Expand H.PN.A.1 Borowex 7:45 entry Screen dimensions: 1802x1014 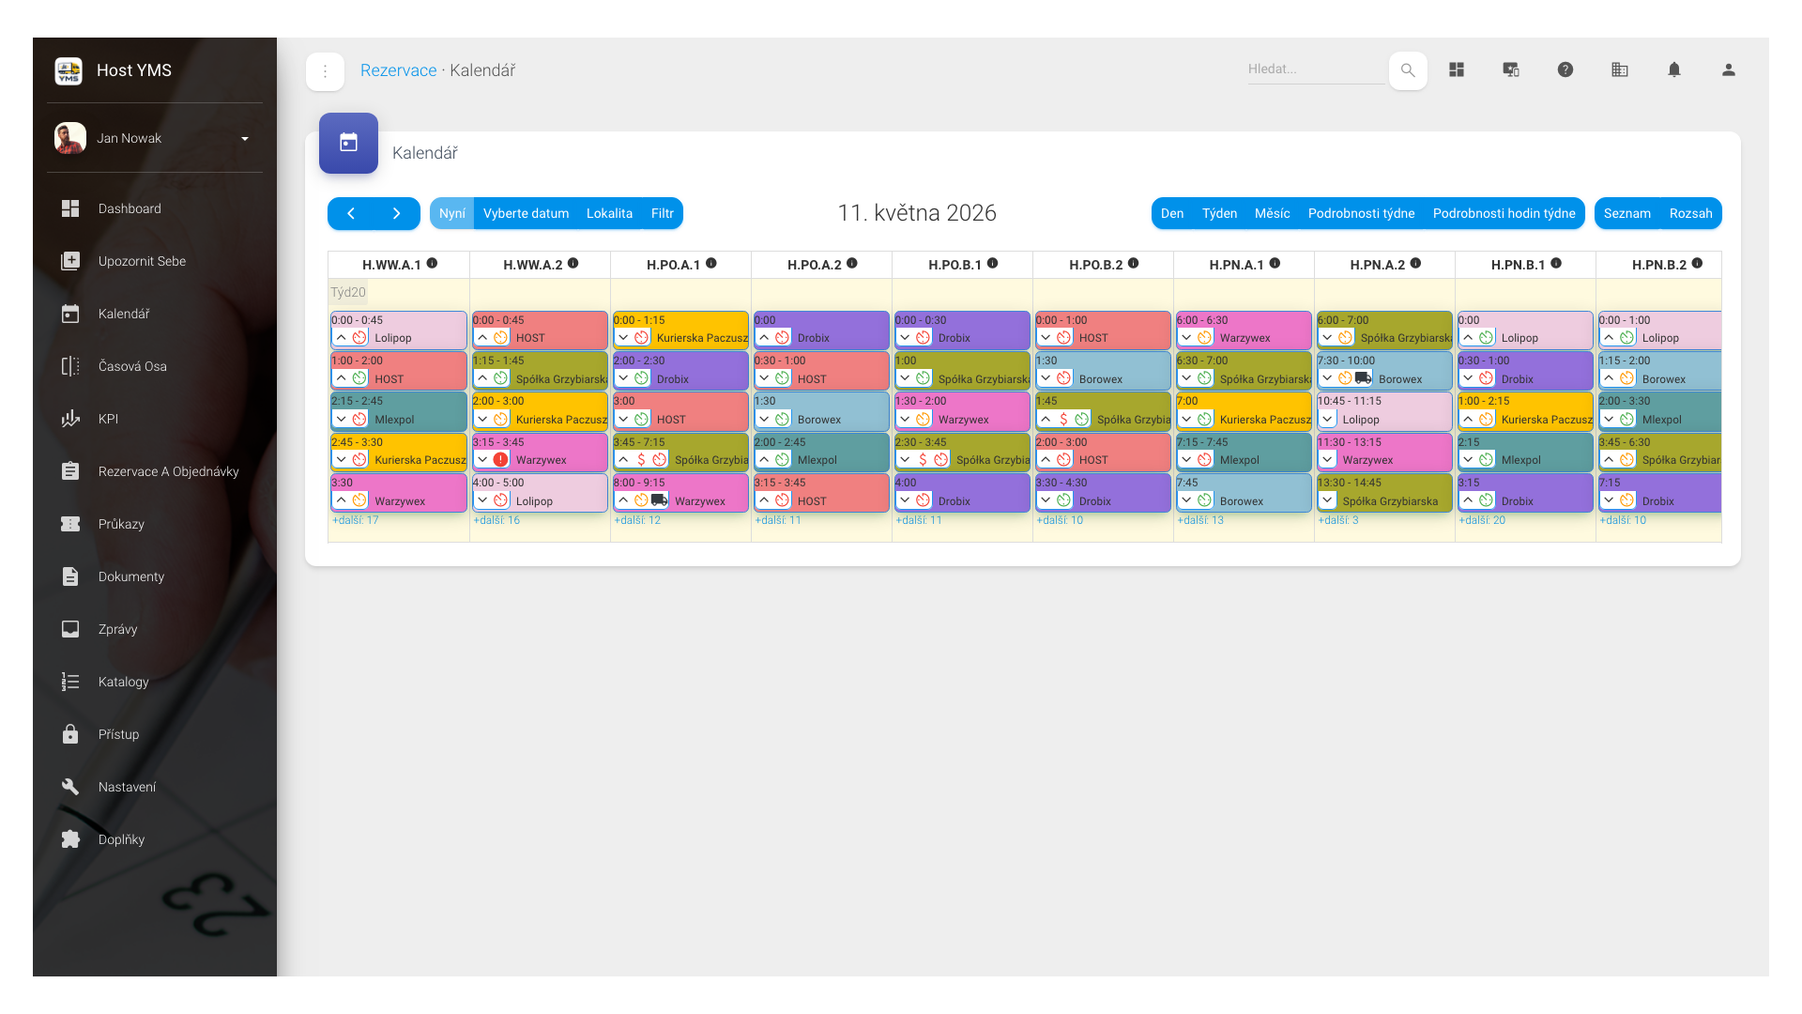[1186, 500]
